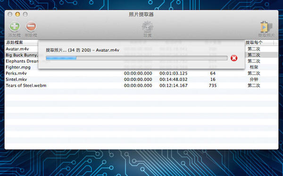
Task: Click the 框架 unit for Fighter.mpg
Action: (254, 67)
